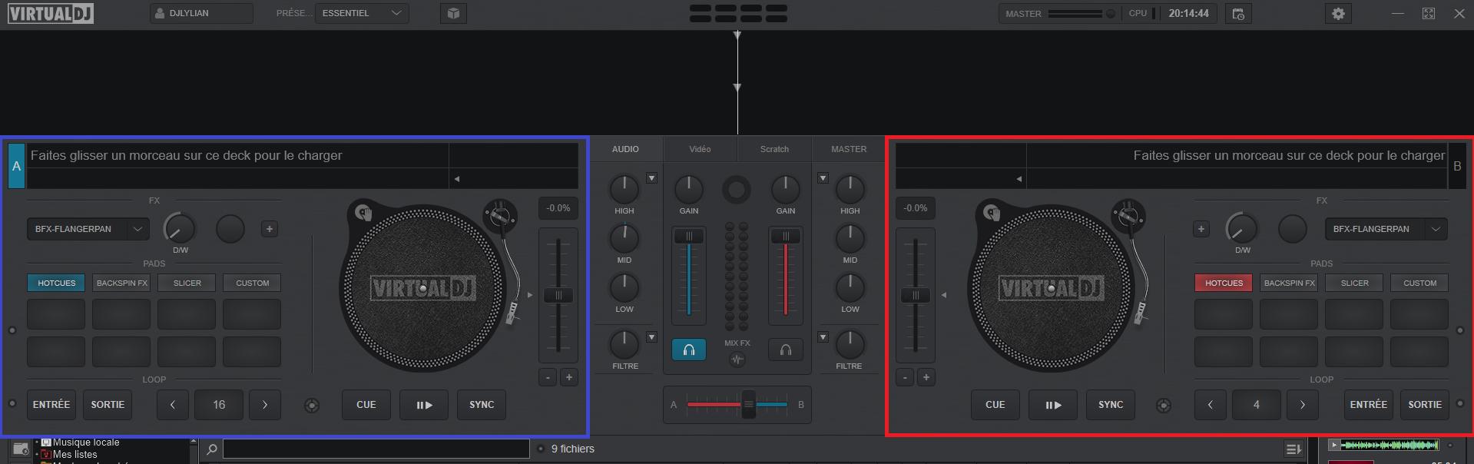Screen dimensions: 1474x464
Task: Click deck A volume fader (blue)
Action: 689,237
